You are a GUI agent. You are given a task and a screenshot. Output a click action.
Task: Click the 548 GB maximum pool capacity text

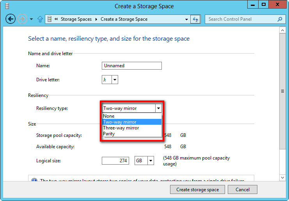click(x=197, y=161)
